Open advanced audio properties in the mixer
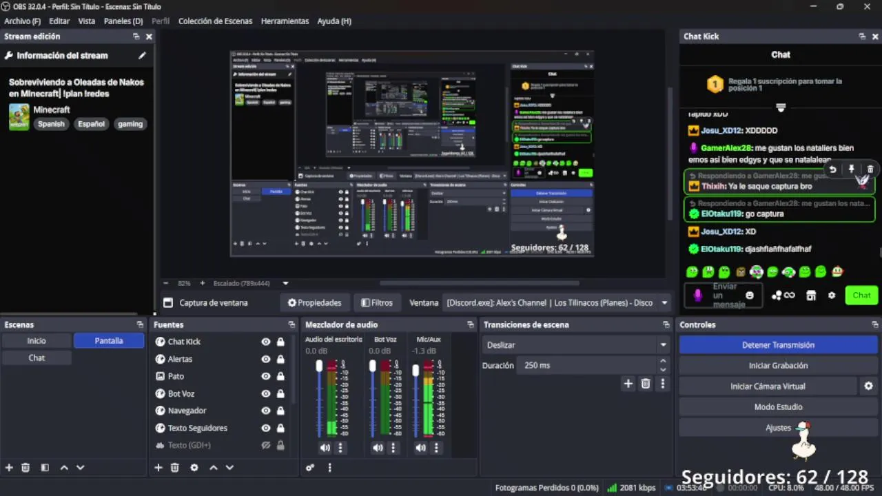Image resolution: width=882 pixels, height=496 pixels. point(310,468)
